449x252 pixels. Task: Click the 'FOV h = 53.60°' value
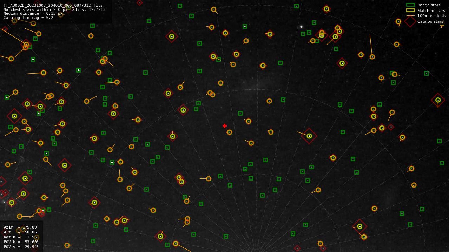[21, 242]
